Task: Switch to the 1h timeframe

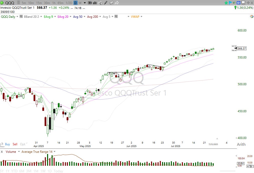Action: click(x=54, y=3)
